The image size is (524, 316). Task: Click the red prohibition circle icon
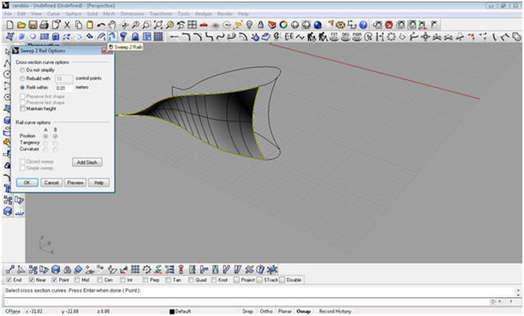(x=389, y=25)
